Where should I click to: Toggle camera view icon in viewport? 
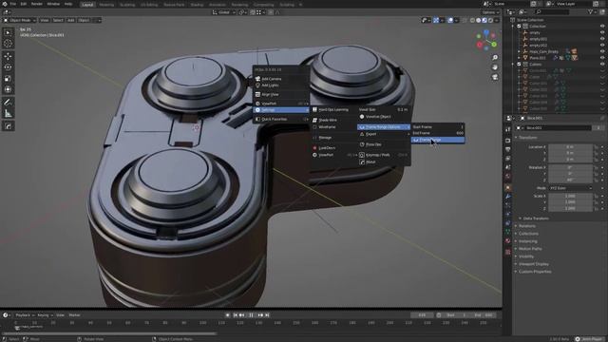click(x=495, y=77)
